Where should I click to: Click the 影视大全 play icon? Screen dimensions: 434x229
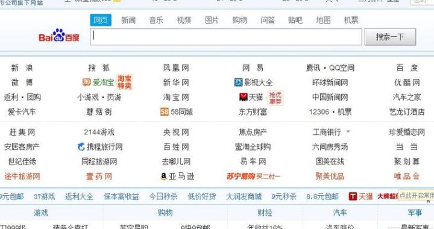(x=238, y=82)
